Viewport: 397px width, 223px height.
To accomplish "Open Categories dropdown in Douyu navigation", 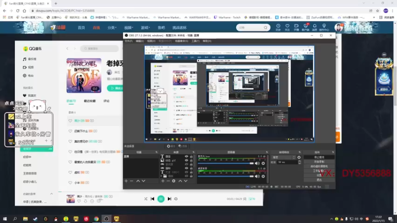I will click(x=112, y=28).
